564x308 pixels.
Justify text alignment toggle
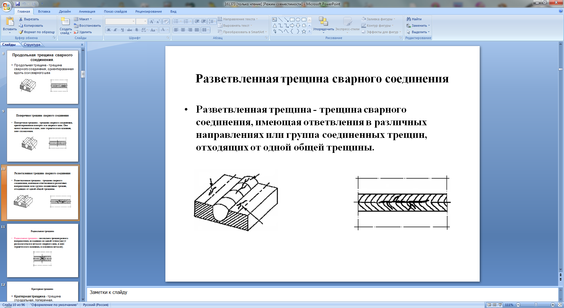tap(197, 30)
